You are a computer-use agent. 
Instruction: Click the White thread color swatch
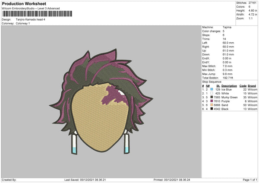click(212, 93)
